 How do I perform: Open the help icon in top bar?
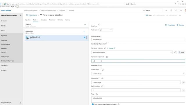coord(176,10)
